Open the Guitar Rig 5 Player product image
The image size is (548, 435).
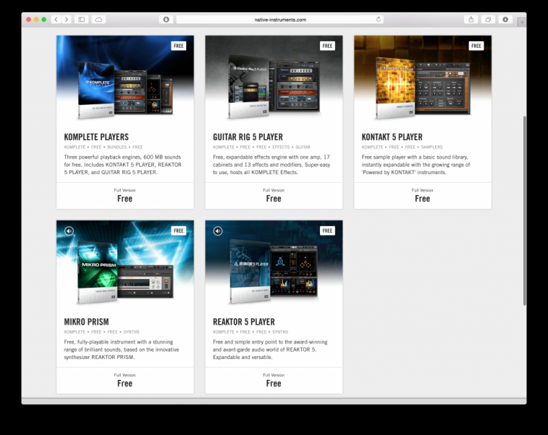[274, 80]
